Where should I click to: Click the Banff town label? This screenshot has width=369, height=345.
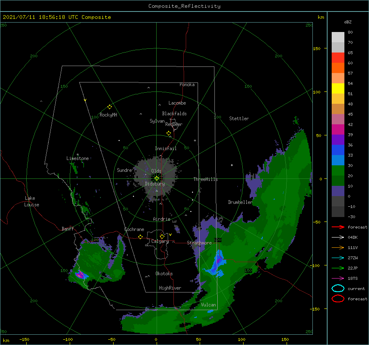(x=68, y=228)
